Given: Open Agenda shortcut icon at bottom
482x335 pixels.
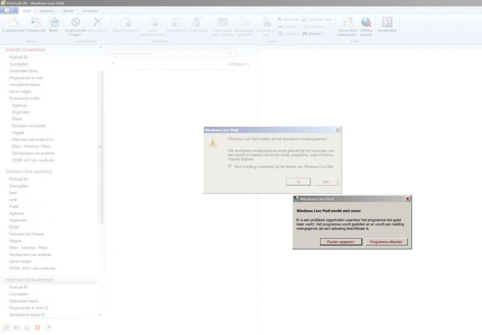Looking at the screenshot, I should [x=16, y=327].
